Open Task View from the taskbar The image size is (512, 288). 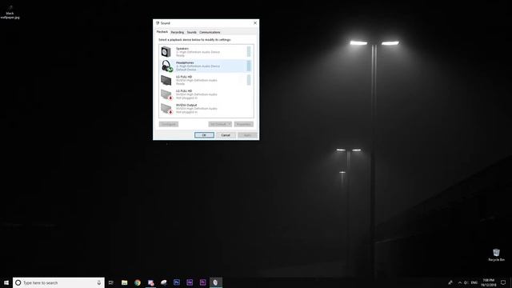111,282
